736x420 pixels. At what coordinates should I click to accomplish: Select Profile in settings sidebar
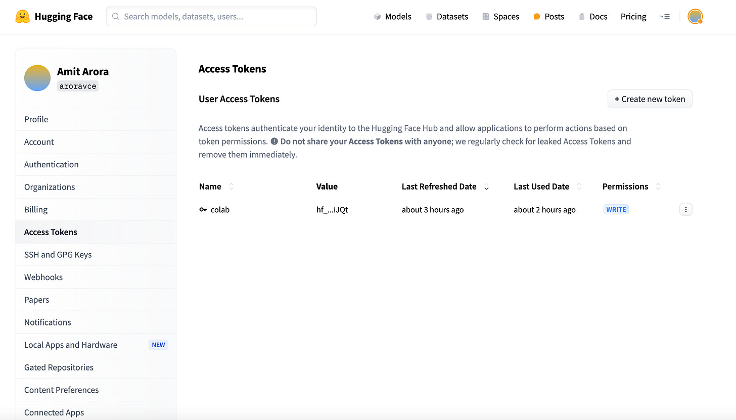(x=96, y=119)
